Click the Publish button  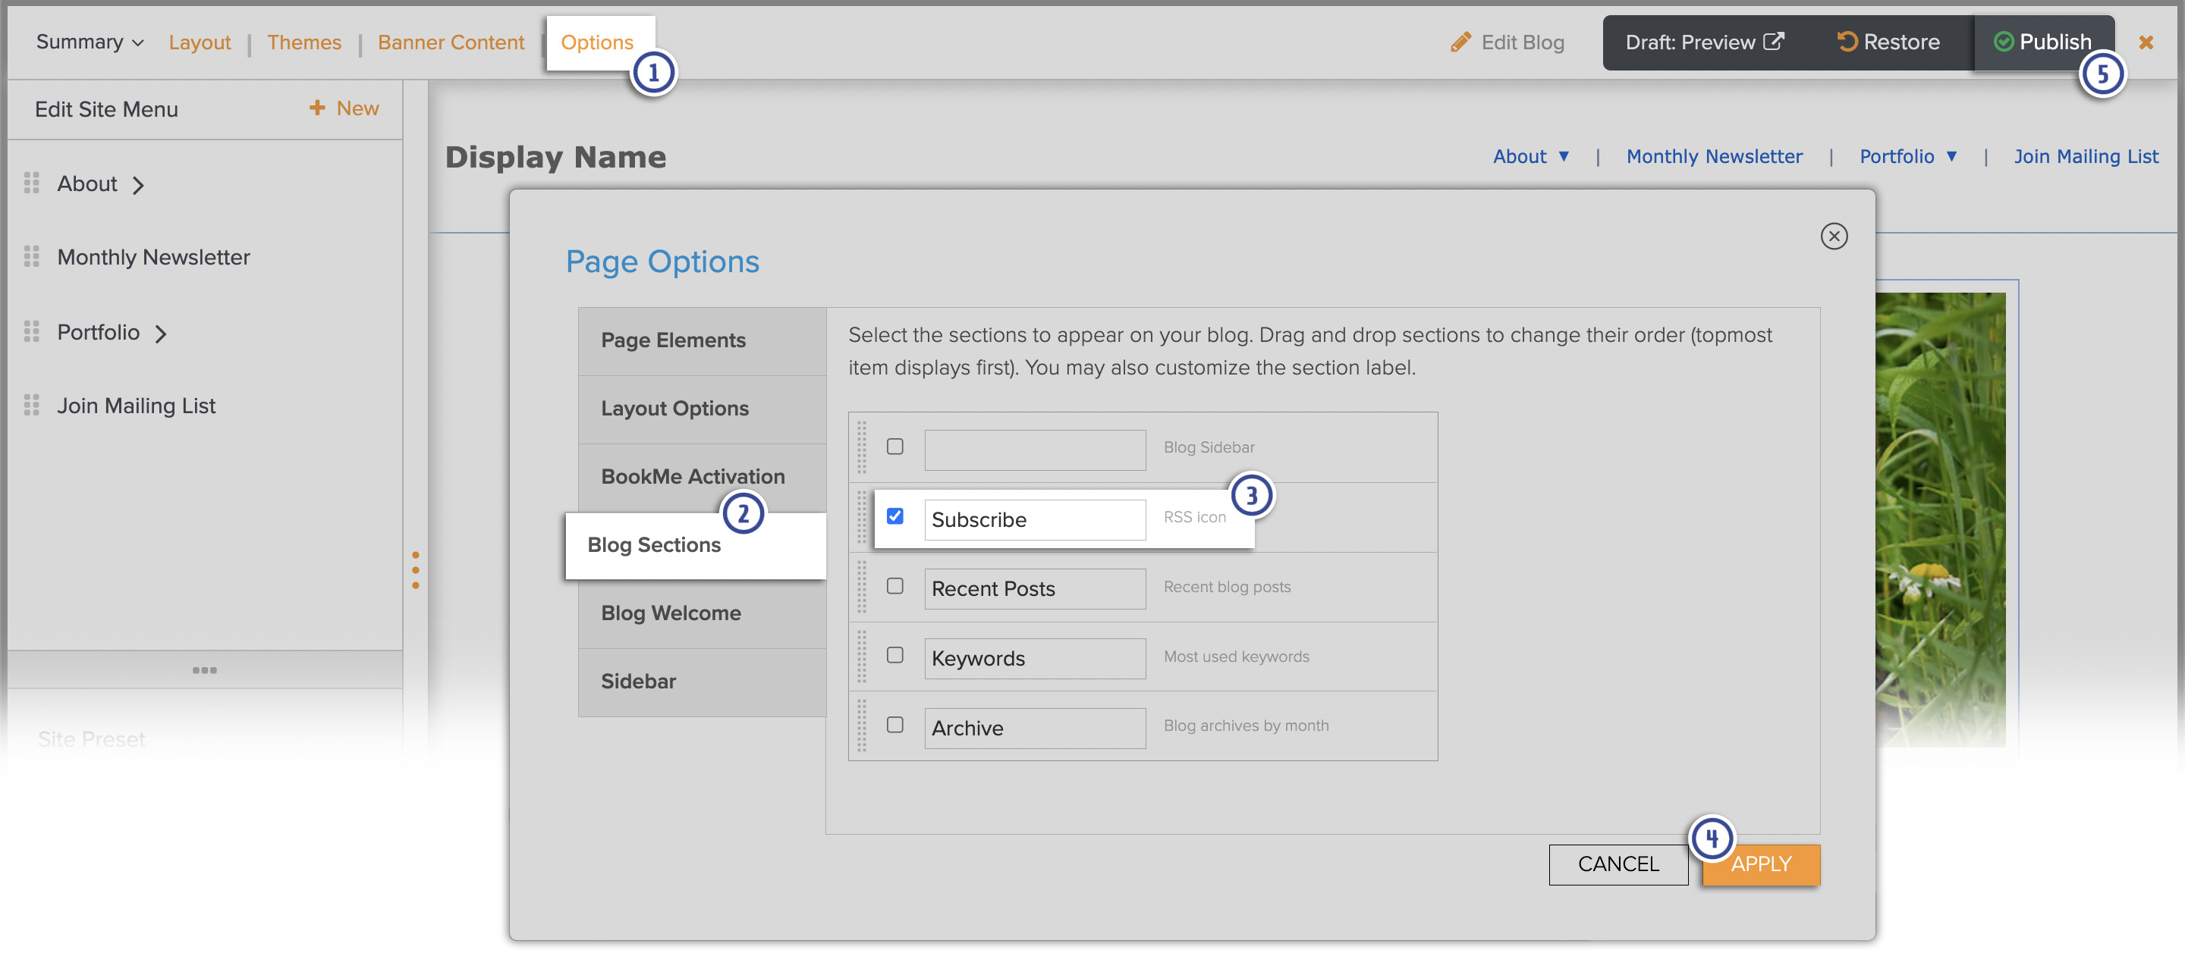point(2042,42)
